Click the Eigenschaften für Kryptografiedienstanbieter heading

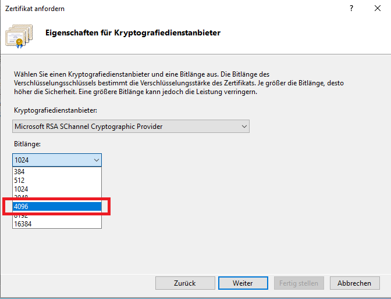click(x=133, y=33)
